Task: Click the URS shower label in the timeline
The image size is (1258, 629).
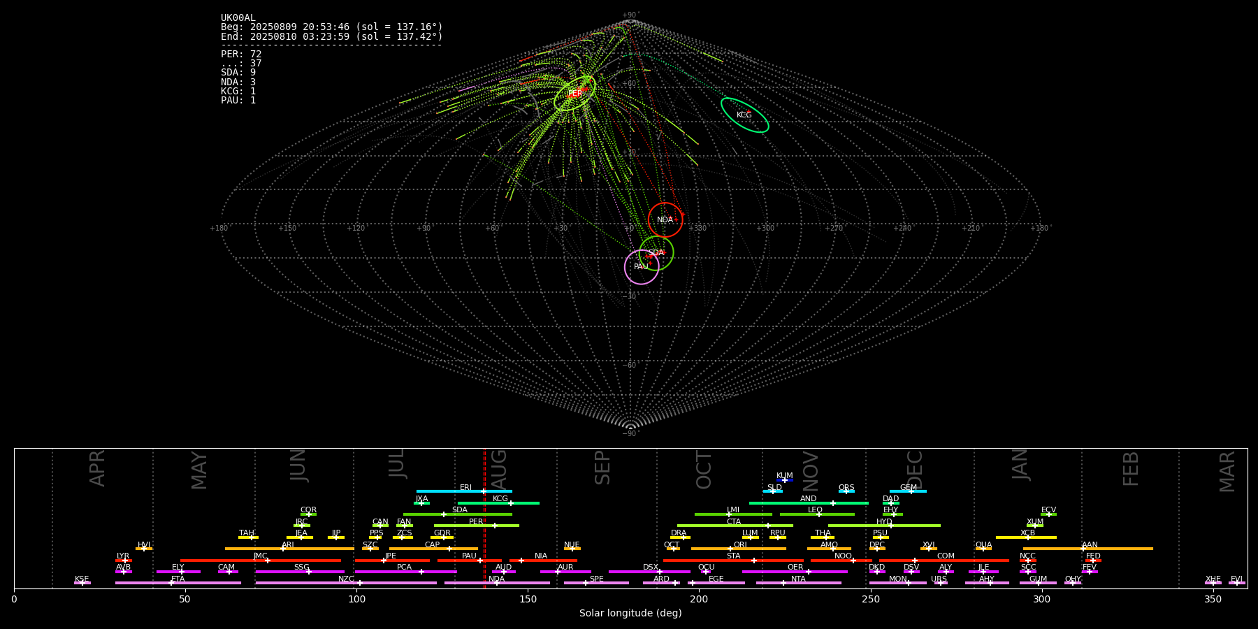Action: click(939, 579)
